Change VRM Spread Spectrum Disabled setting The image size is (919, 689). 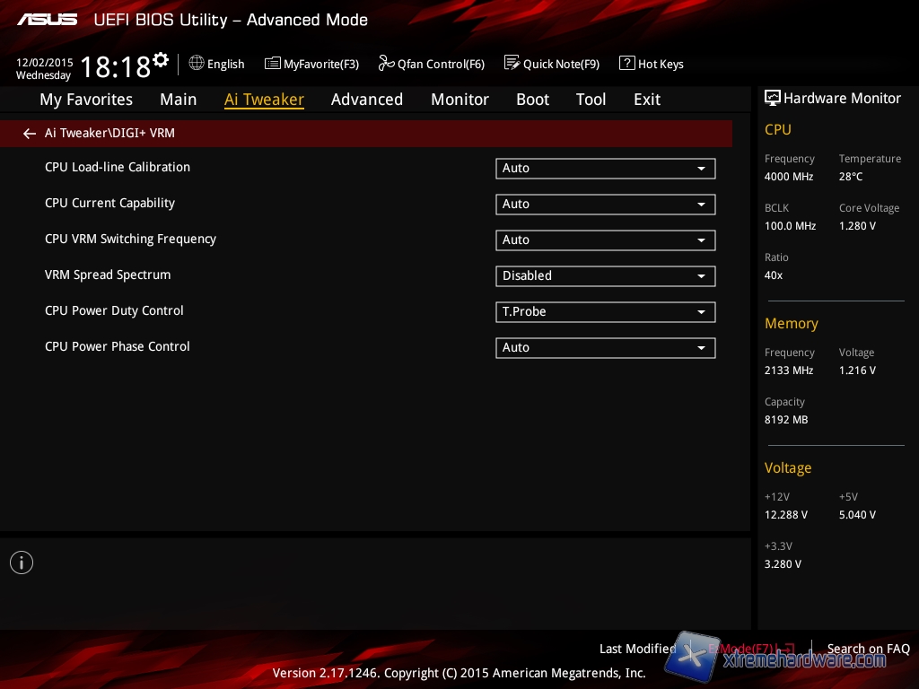tap(605, 276)
